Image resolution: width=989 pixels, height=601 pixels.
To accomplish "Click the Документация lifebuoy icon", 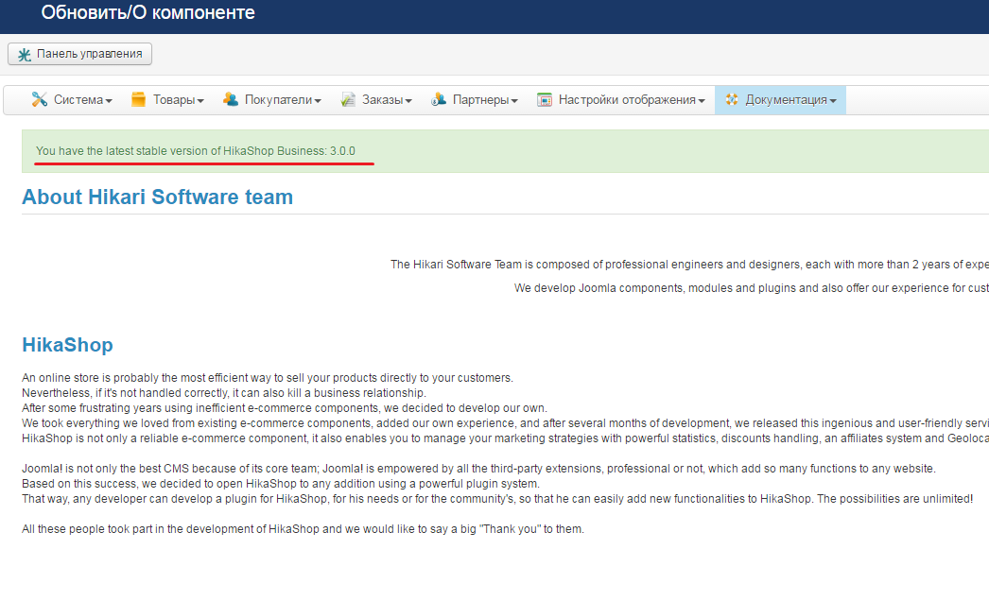I will (x=732, y=99).
